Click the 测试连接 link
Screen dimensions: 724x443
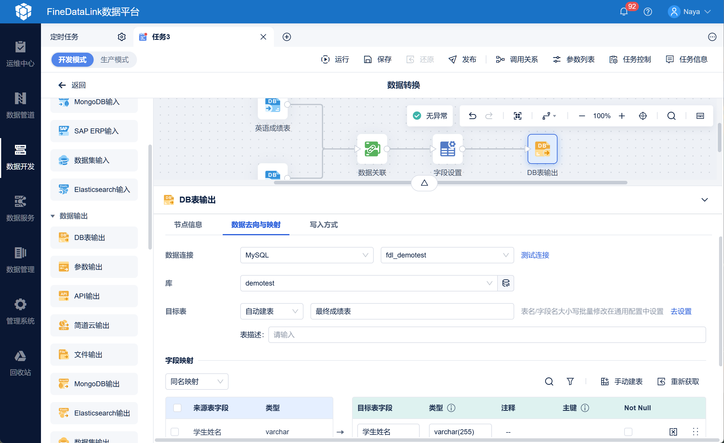pyautogui.click(x=535, y=255)
